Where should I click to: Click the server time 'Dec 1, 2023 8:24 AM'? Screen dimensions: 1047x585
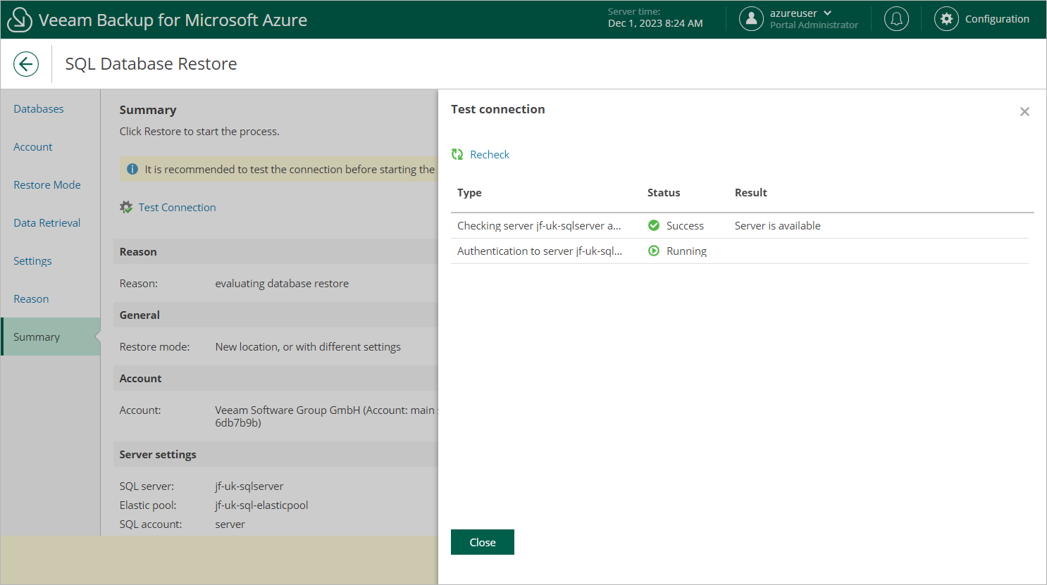[x=655, y=23]
